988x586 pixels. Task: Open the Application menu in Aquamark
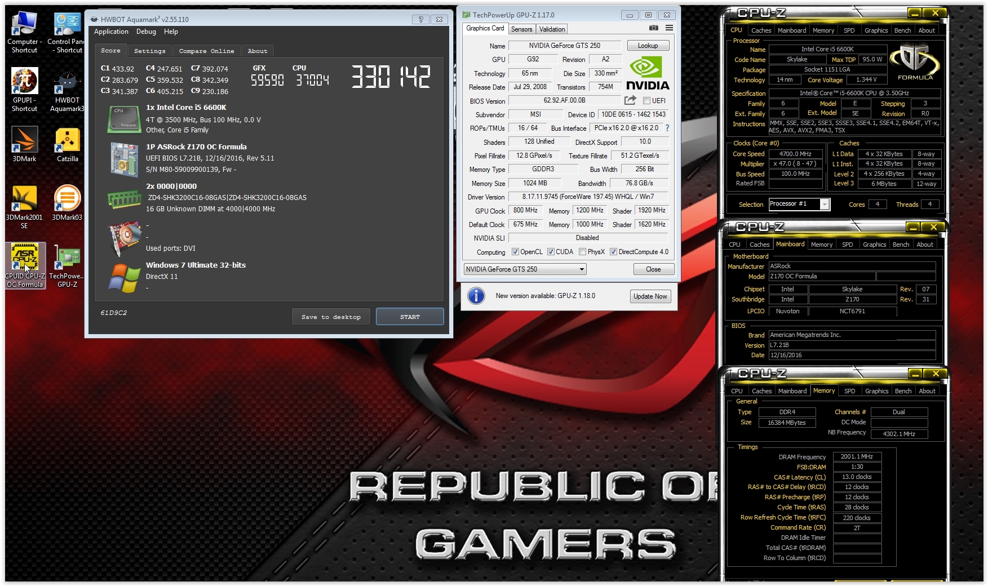click(x=111, y=32)
